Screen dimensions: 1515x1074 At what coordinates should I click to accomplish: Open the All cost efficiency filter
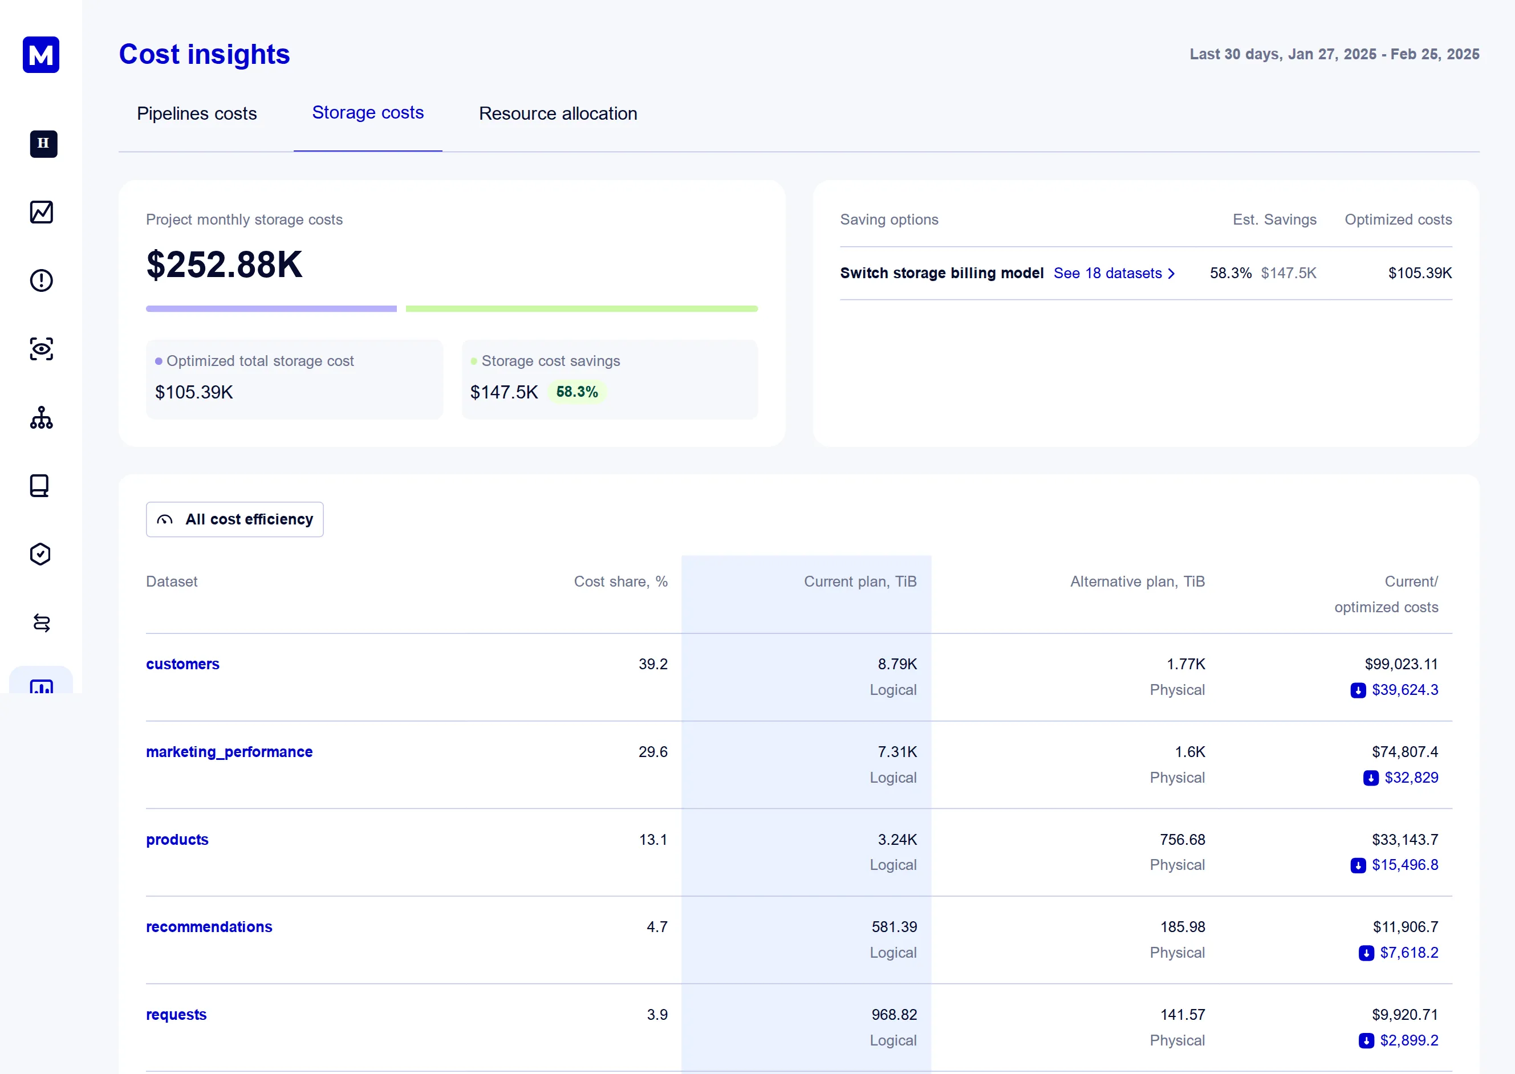pos(234,520)
